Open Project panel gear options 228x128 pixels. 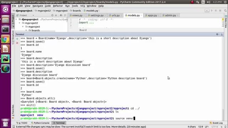(x=61, y=15)
